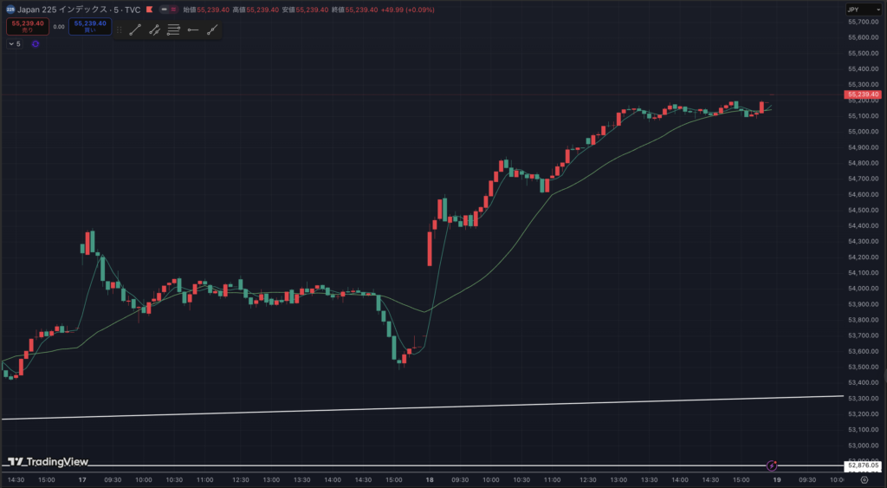Open the JPY currency dropdown
Screen dimensions: 887x488
pyautogui.click(x=864, y=10)
